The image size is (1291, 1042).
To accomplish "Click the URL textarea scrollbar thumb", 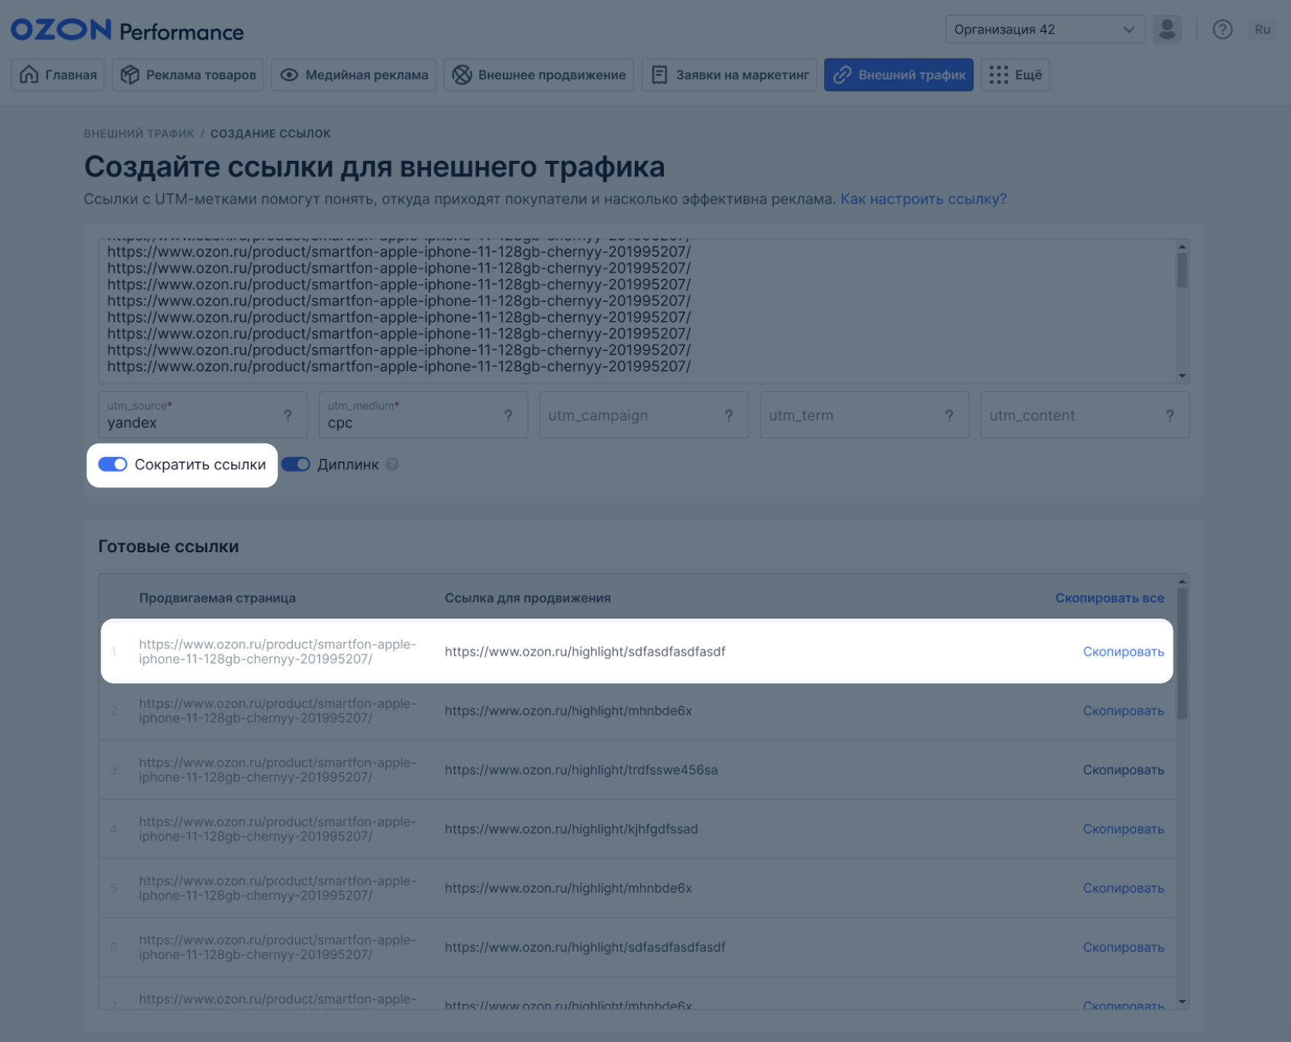I will [x=1182, y=270].
